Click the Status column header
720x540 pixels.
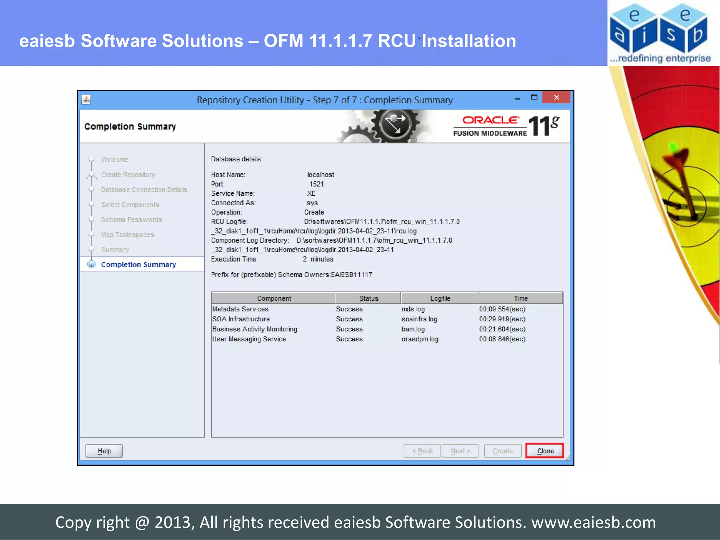pos(368,298)
